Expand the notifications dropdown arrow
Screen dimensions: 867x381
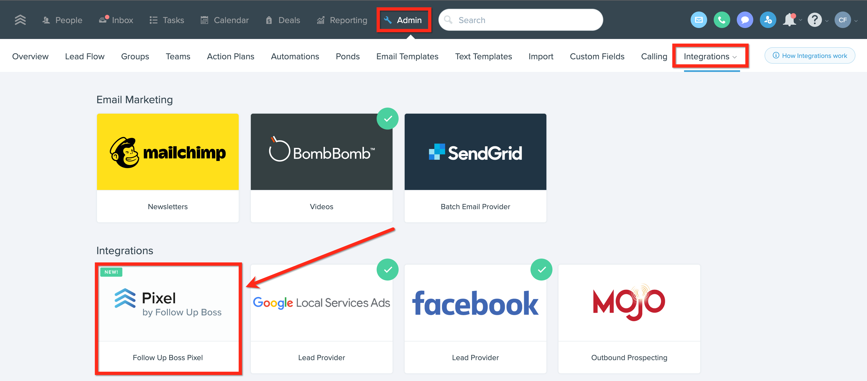click(x=800, y=20)
